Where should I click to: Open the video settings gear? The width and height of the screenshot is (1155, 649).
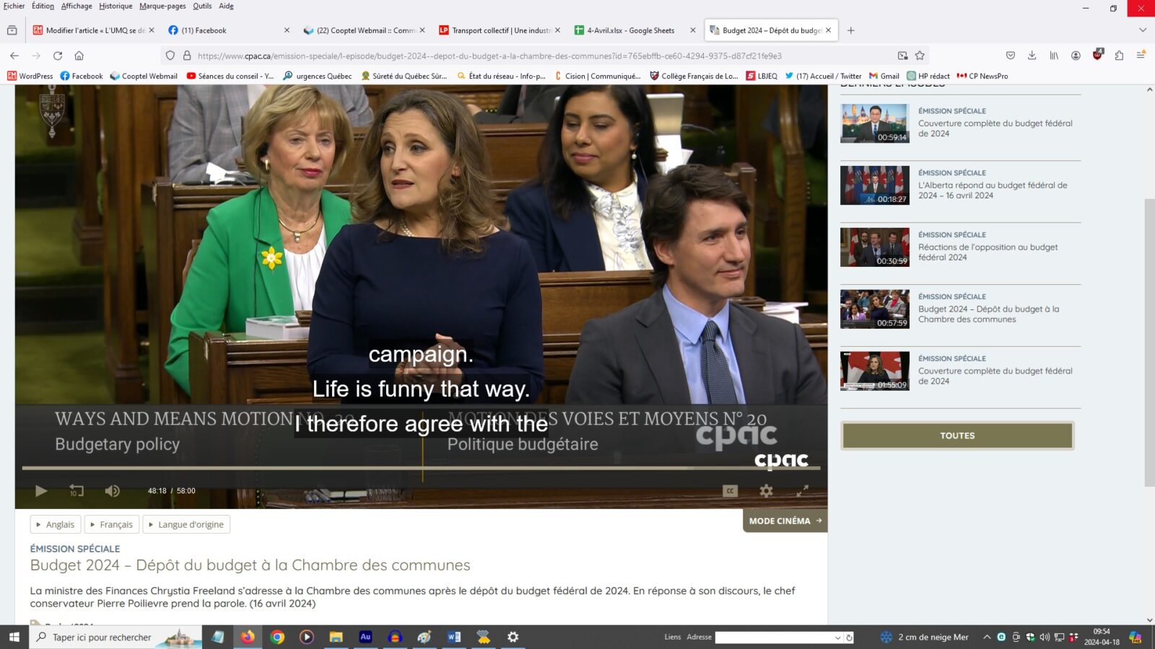tap(766, 491)
